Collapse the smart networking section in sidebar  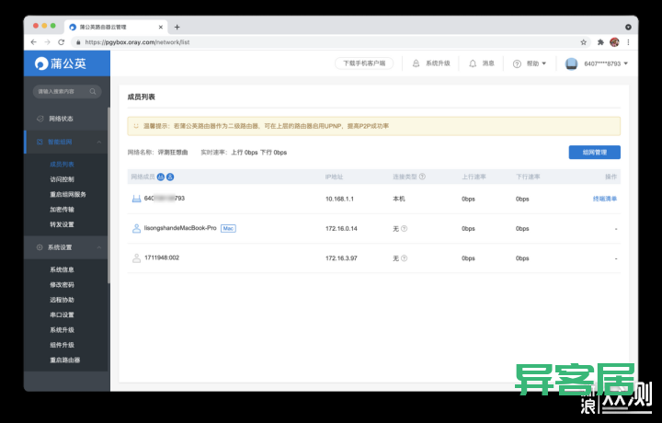click(x=99, y=143)
